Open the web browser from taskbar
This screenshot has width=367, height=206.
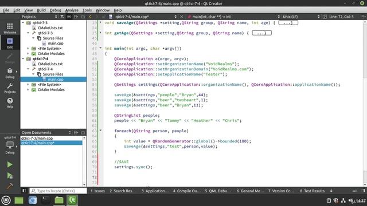point(33,200)
